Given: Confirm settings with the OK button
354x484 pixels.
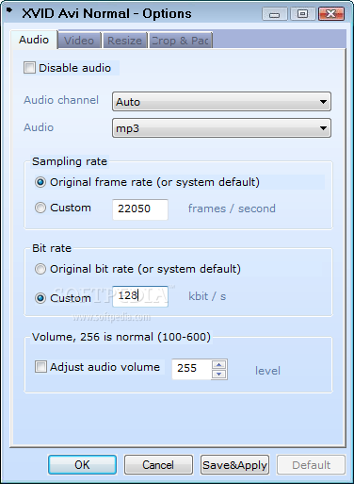Looking at the screenshot, I should point(82,464).
